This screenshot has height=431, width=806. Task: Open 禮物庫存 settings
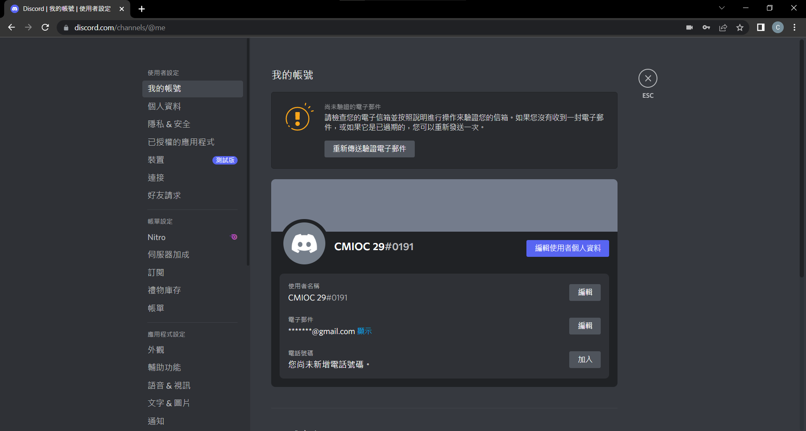(193, 290)
